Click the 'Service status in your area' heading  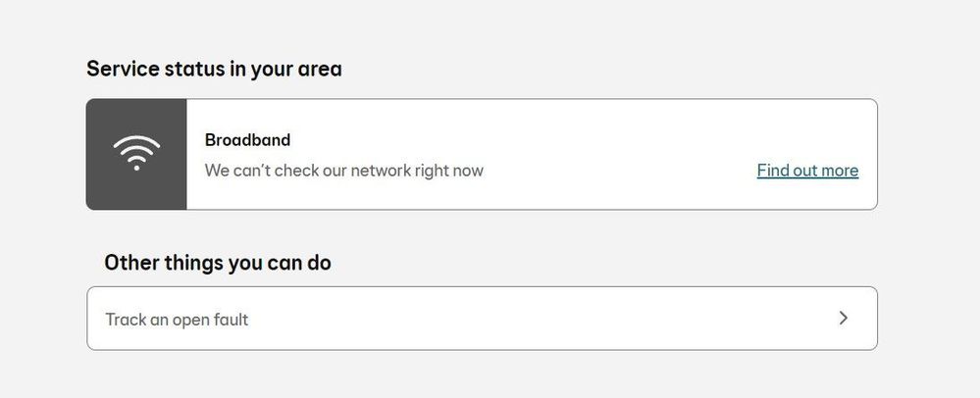pyautogui.click(x=215, y=69)
